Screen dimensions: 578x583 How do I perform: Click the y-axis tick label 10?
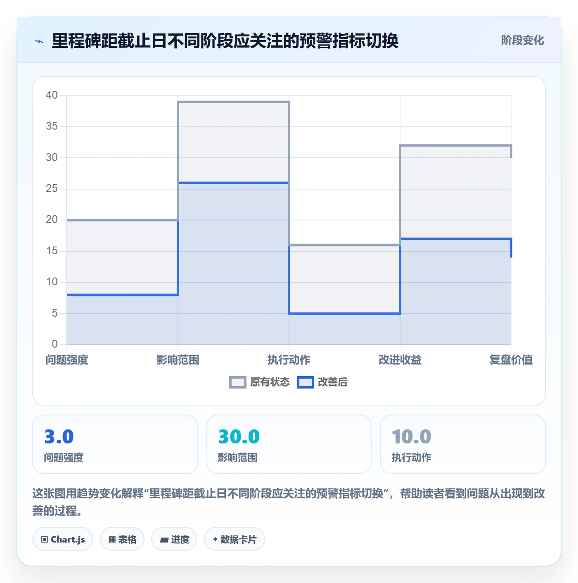(52, 282)
